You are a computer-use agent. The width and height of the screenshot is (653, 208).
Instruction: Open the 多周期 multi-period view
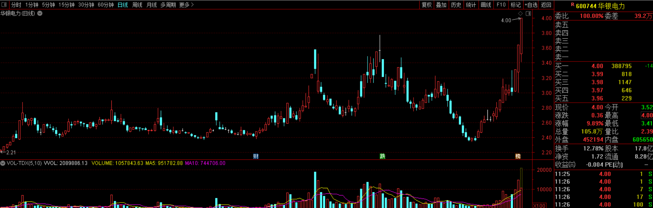click(168, 5)
